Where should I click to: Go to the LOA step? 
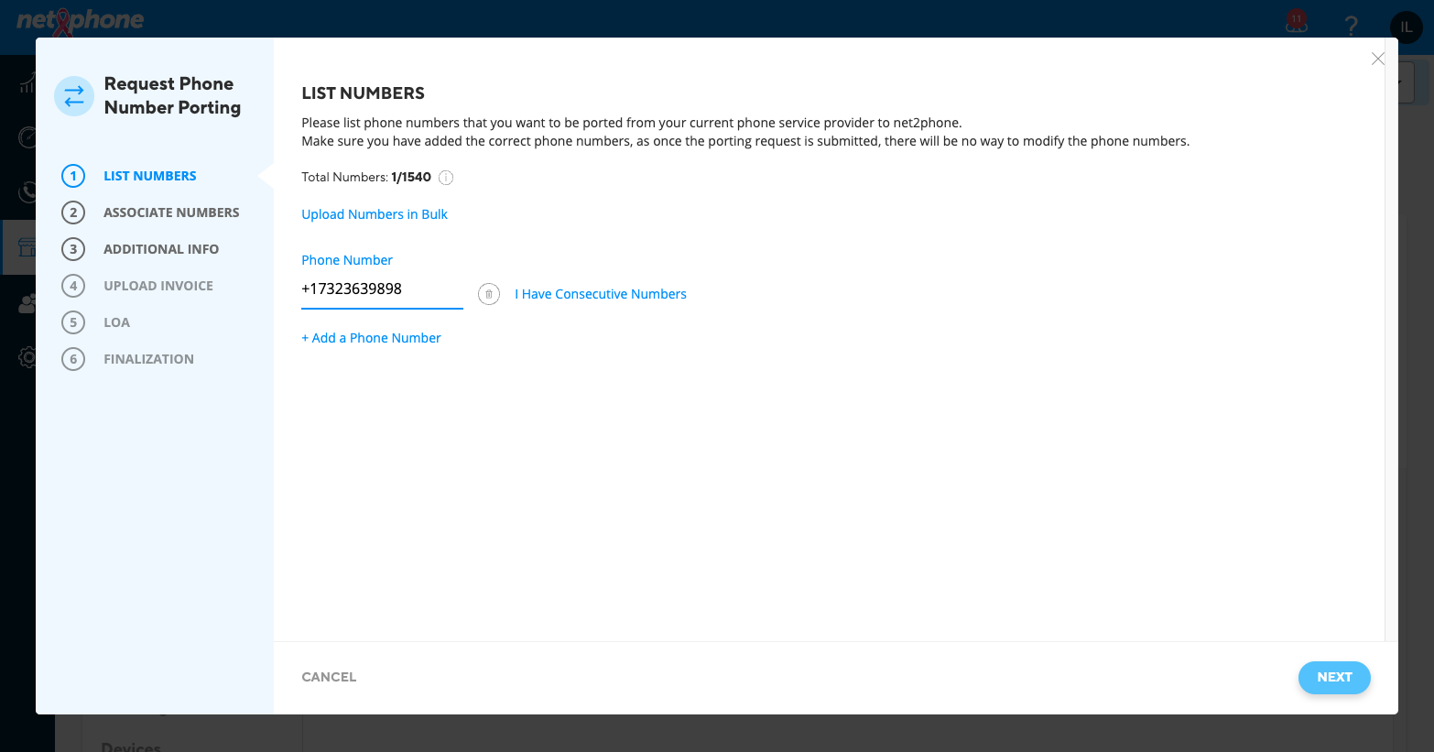[x=96, y=322]
